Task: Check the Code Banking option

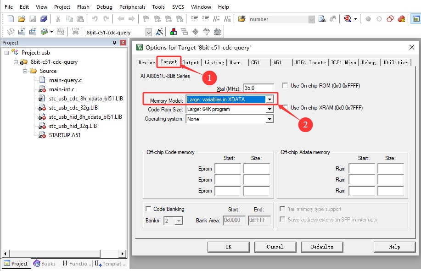Action: click(148, 209)
